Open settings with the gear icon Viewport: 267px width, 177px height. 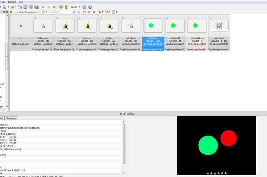85,7
